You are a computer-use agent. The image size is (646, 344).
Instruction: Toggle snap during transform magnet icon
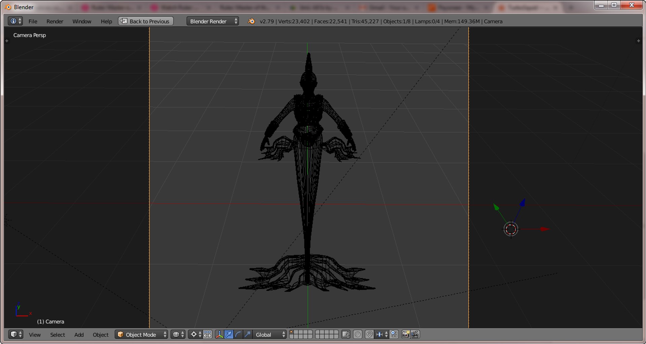tap(369, 334)
